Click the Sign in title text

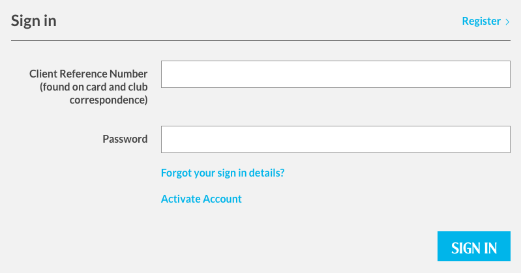click(34, 21)
